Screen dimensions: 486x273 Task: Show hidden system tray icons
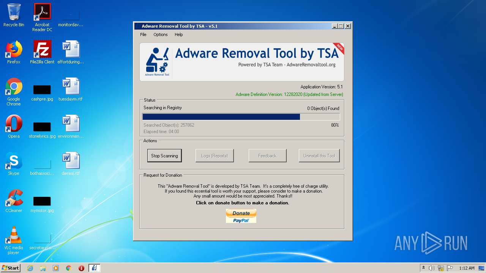[423, 268]
